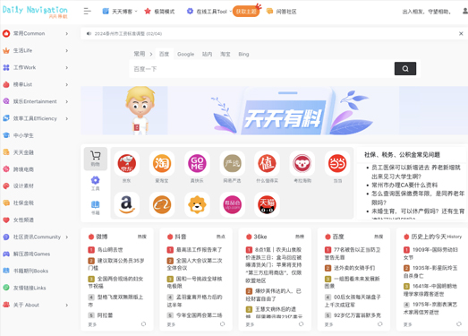Click the 百度一下 search input field

tap(262, 69)
